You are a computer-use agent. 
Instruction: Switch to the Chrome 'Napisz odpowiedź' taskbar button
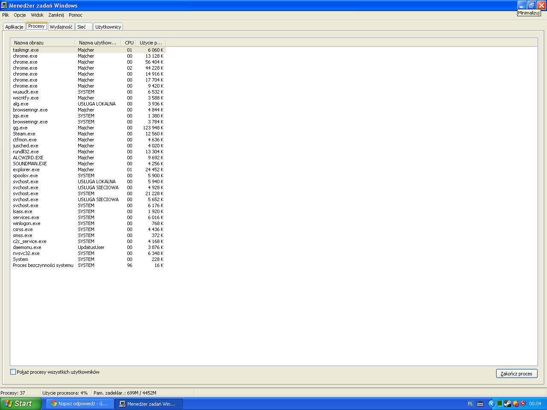point(80,404)
